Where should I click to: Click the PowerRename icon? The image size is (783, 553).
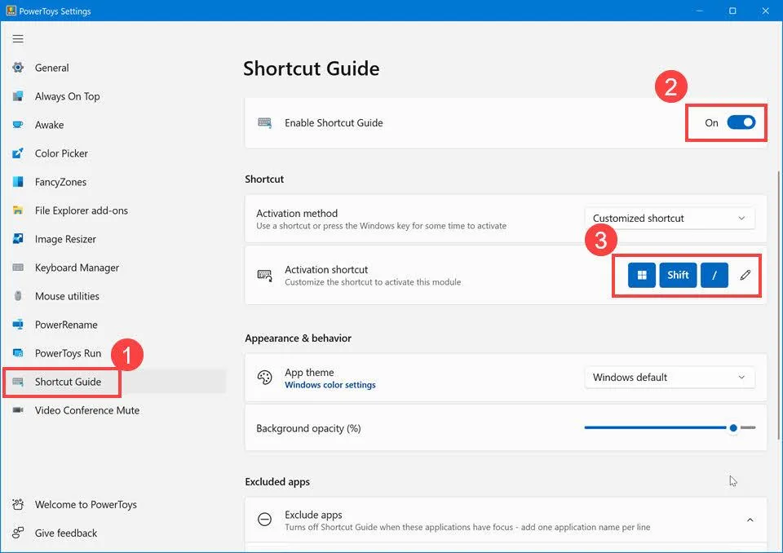(x=18, y=324)
